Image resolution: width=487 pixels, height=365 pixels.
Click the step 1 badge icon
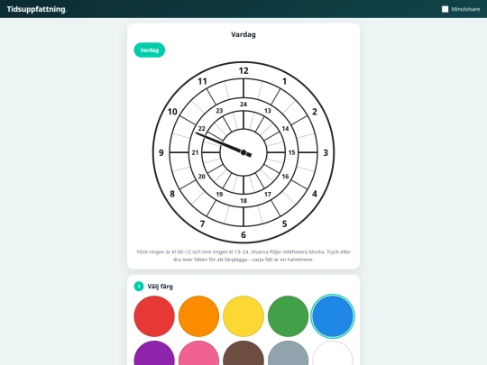tap(139, 287)
